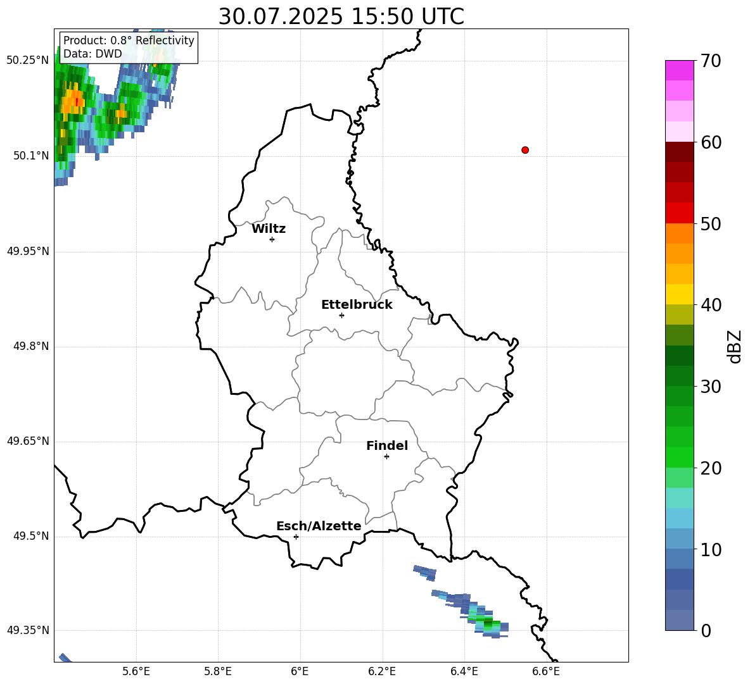
Task: Click the orange-red storm core in the northwest
Action: (73, 101)
